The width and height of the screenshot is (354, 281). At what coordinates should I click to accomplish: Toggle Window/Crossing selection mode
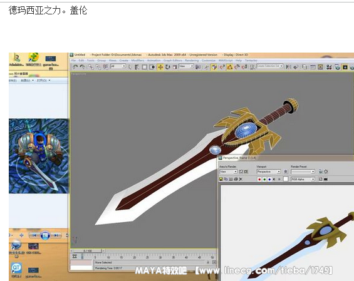click(152, 67)
